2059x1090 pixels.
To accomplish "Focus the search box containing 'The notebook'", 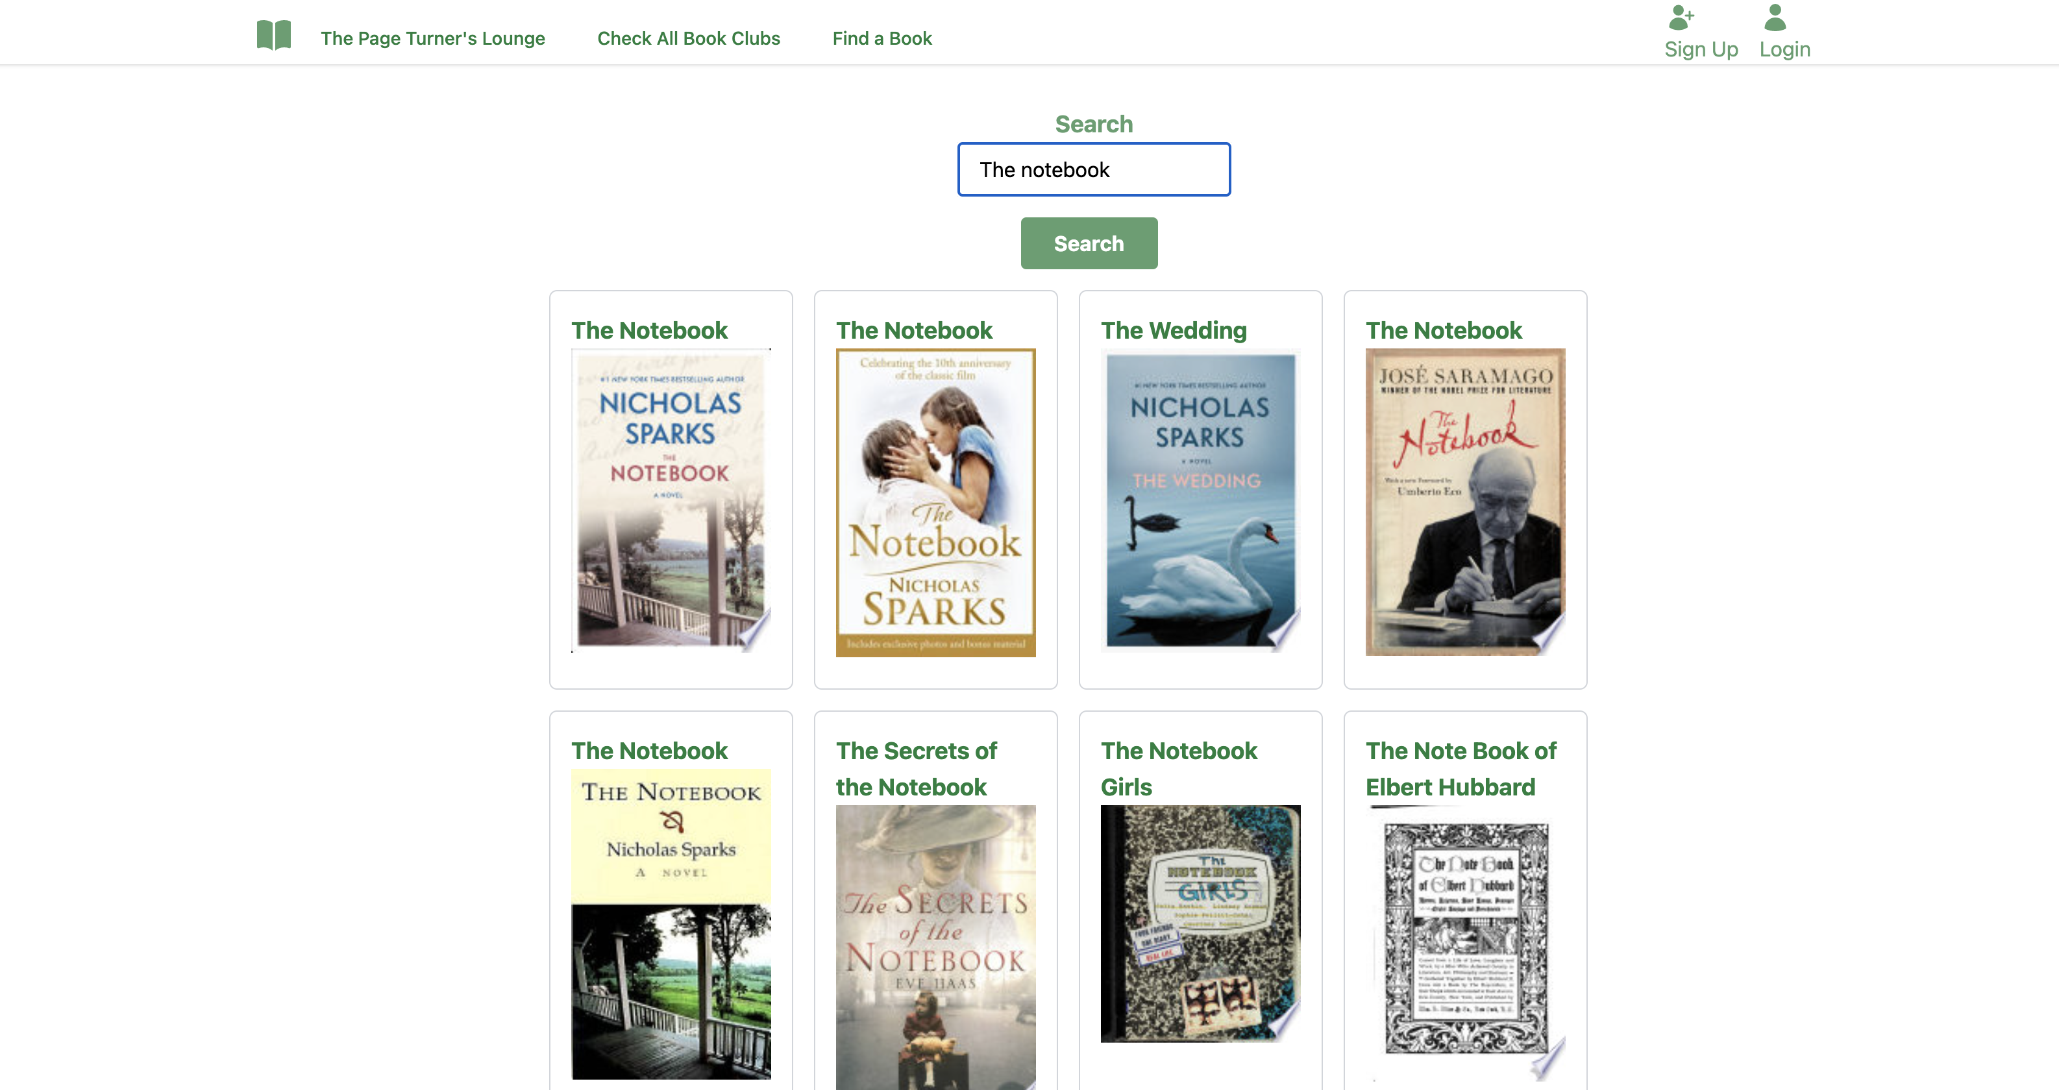I will (x=1094, y=169).
